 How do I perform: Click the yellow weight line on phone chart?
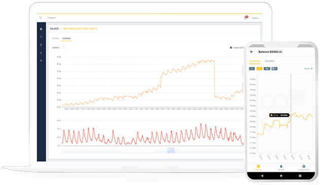285,124
